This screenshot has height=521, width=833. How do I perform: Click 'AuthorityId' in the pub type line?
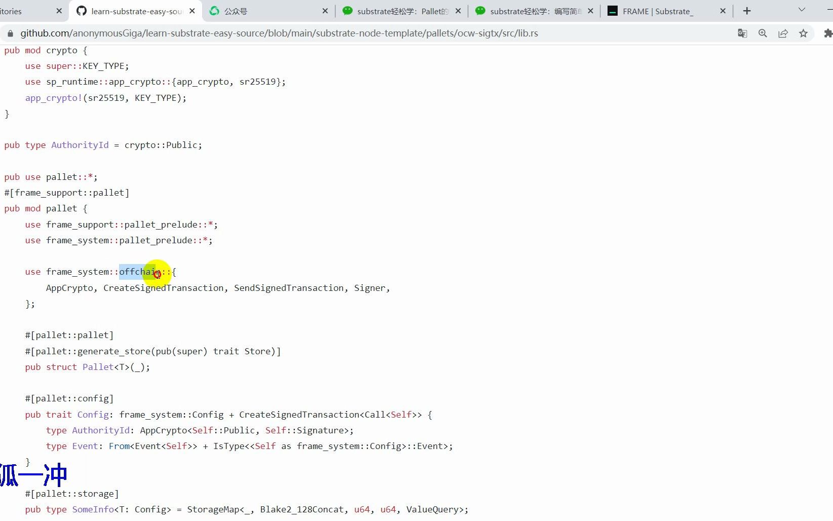tap(80, 145)
